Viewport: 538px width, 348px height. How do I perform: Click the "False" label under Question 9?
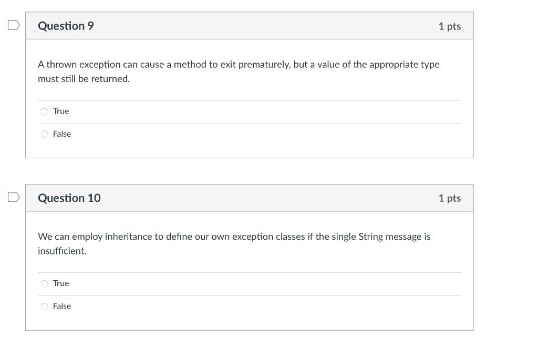(x=62, y=134)
